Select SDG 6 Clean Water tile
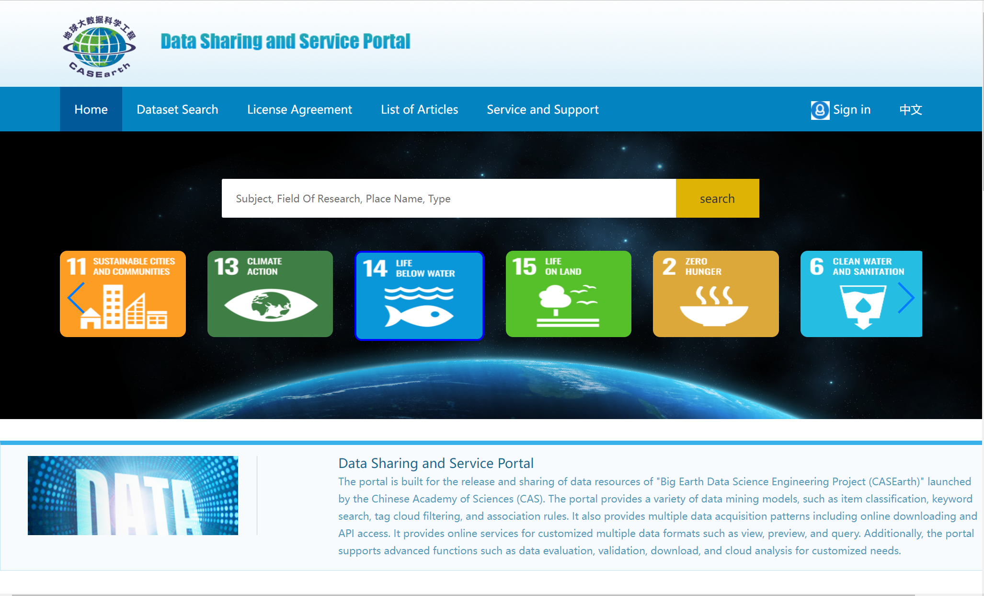The image size is (984, 596). tap(861, 293)
